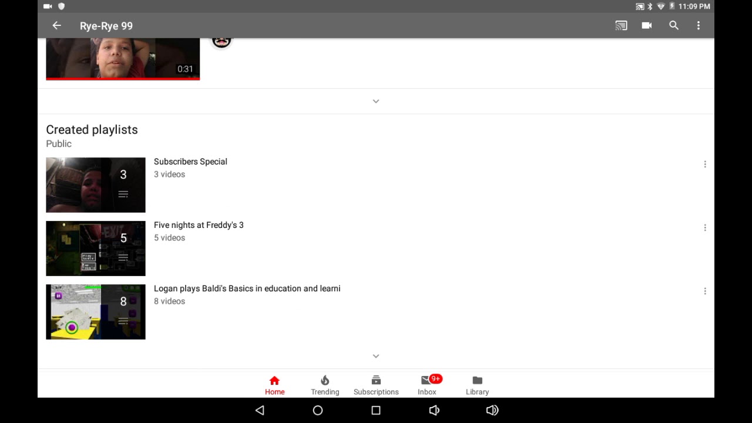Open the Library tab
This screenshot has height=423, width=752.
point(477,385)
